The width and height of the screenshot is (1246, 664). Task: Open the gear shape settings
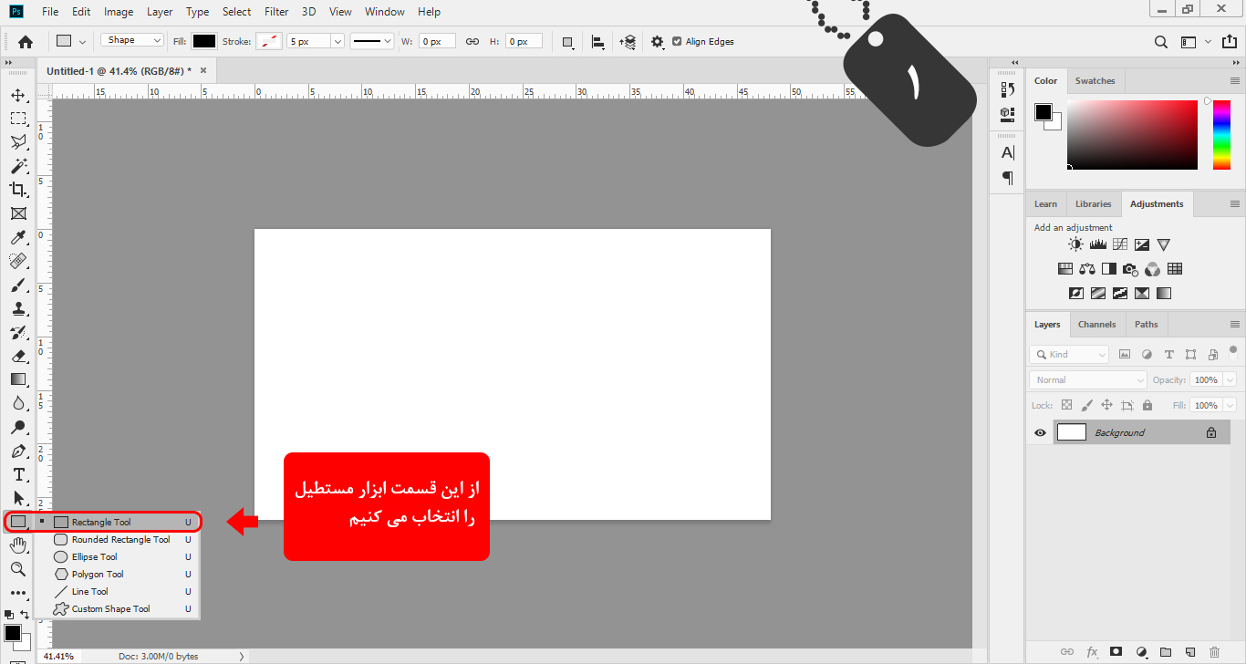(658, 41)
